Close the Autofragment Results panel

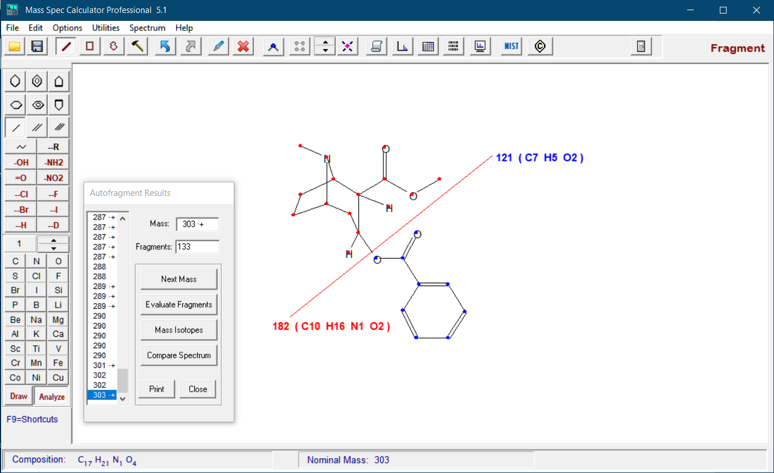tap(198, 389)
